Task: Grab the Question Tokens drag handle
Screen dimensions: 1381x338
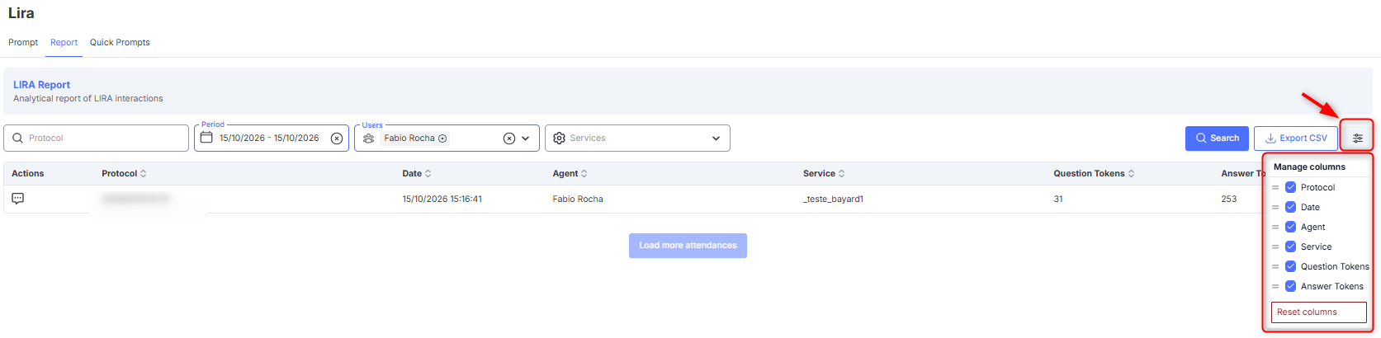Action: 1275,266
